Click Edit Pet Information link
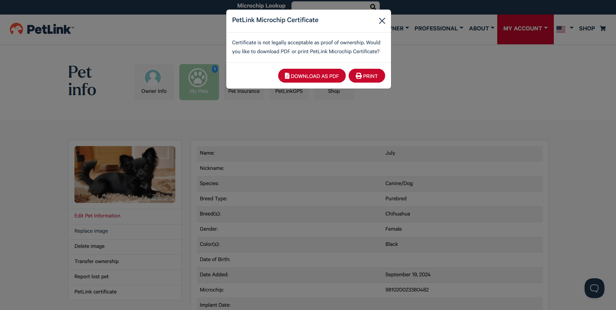Viewport: 616px width, 310px height. coord(97,216)
